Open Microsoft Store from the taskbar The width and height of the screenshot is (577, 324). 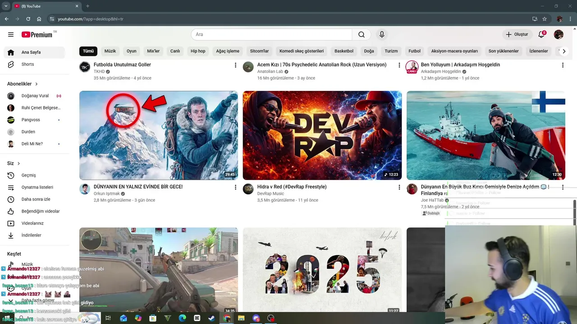(153, 318)
